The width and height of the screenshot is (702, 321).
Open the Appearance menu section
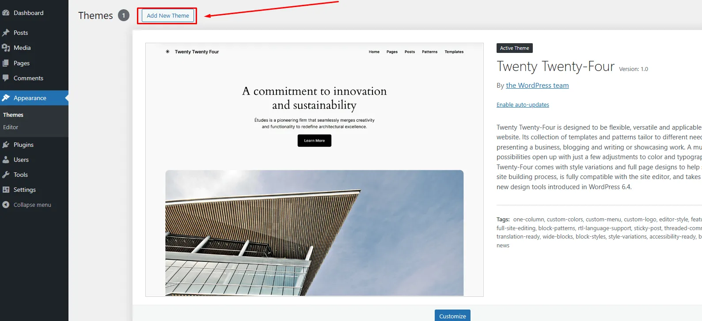coord(30,98)
